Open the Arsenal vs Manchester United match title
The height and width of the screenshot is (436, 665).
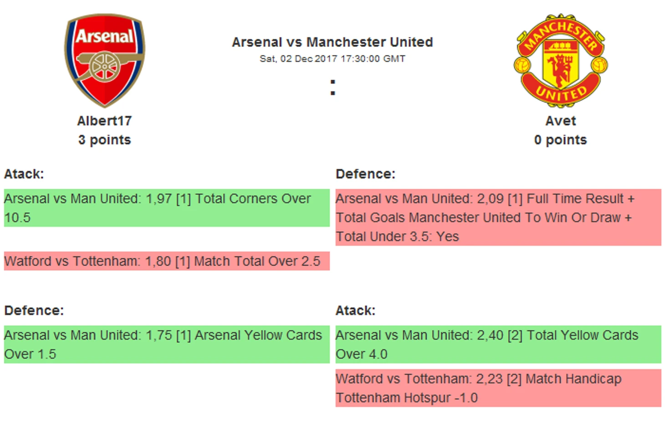click(332, 42)
